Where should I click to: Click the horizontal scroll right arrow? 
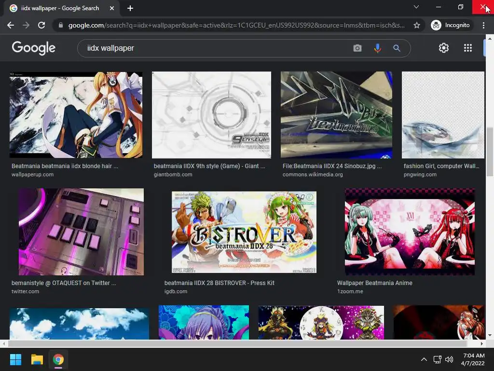pyautogui.click(x=482, y=343)
